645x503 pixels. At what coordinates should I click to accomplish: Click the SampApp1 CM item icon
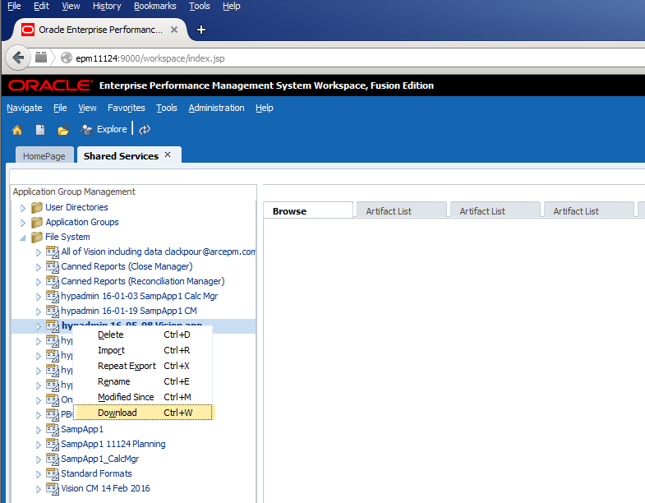(x=53, y=311)
